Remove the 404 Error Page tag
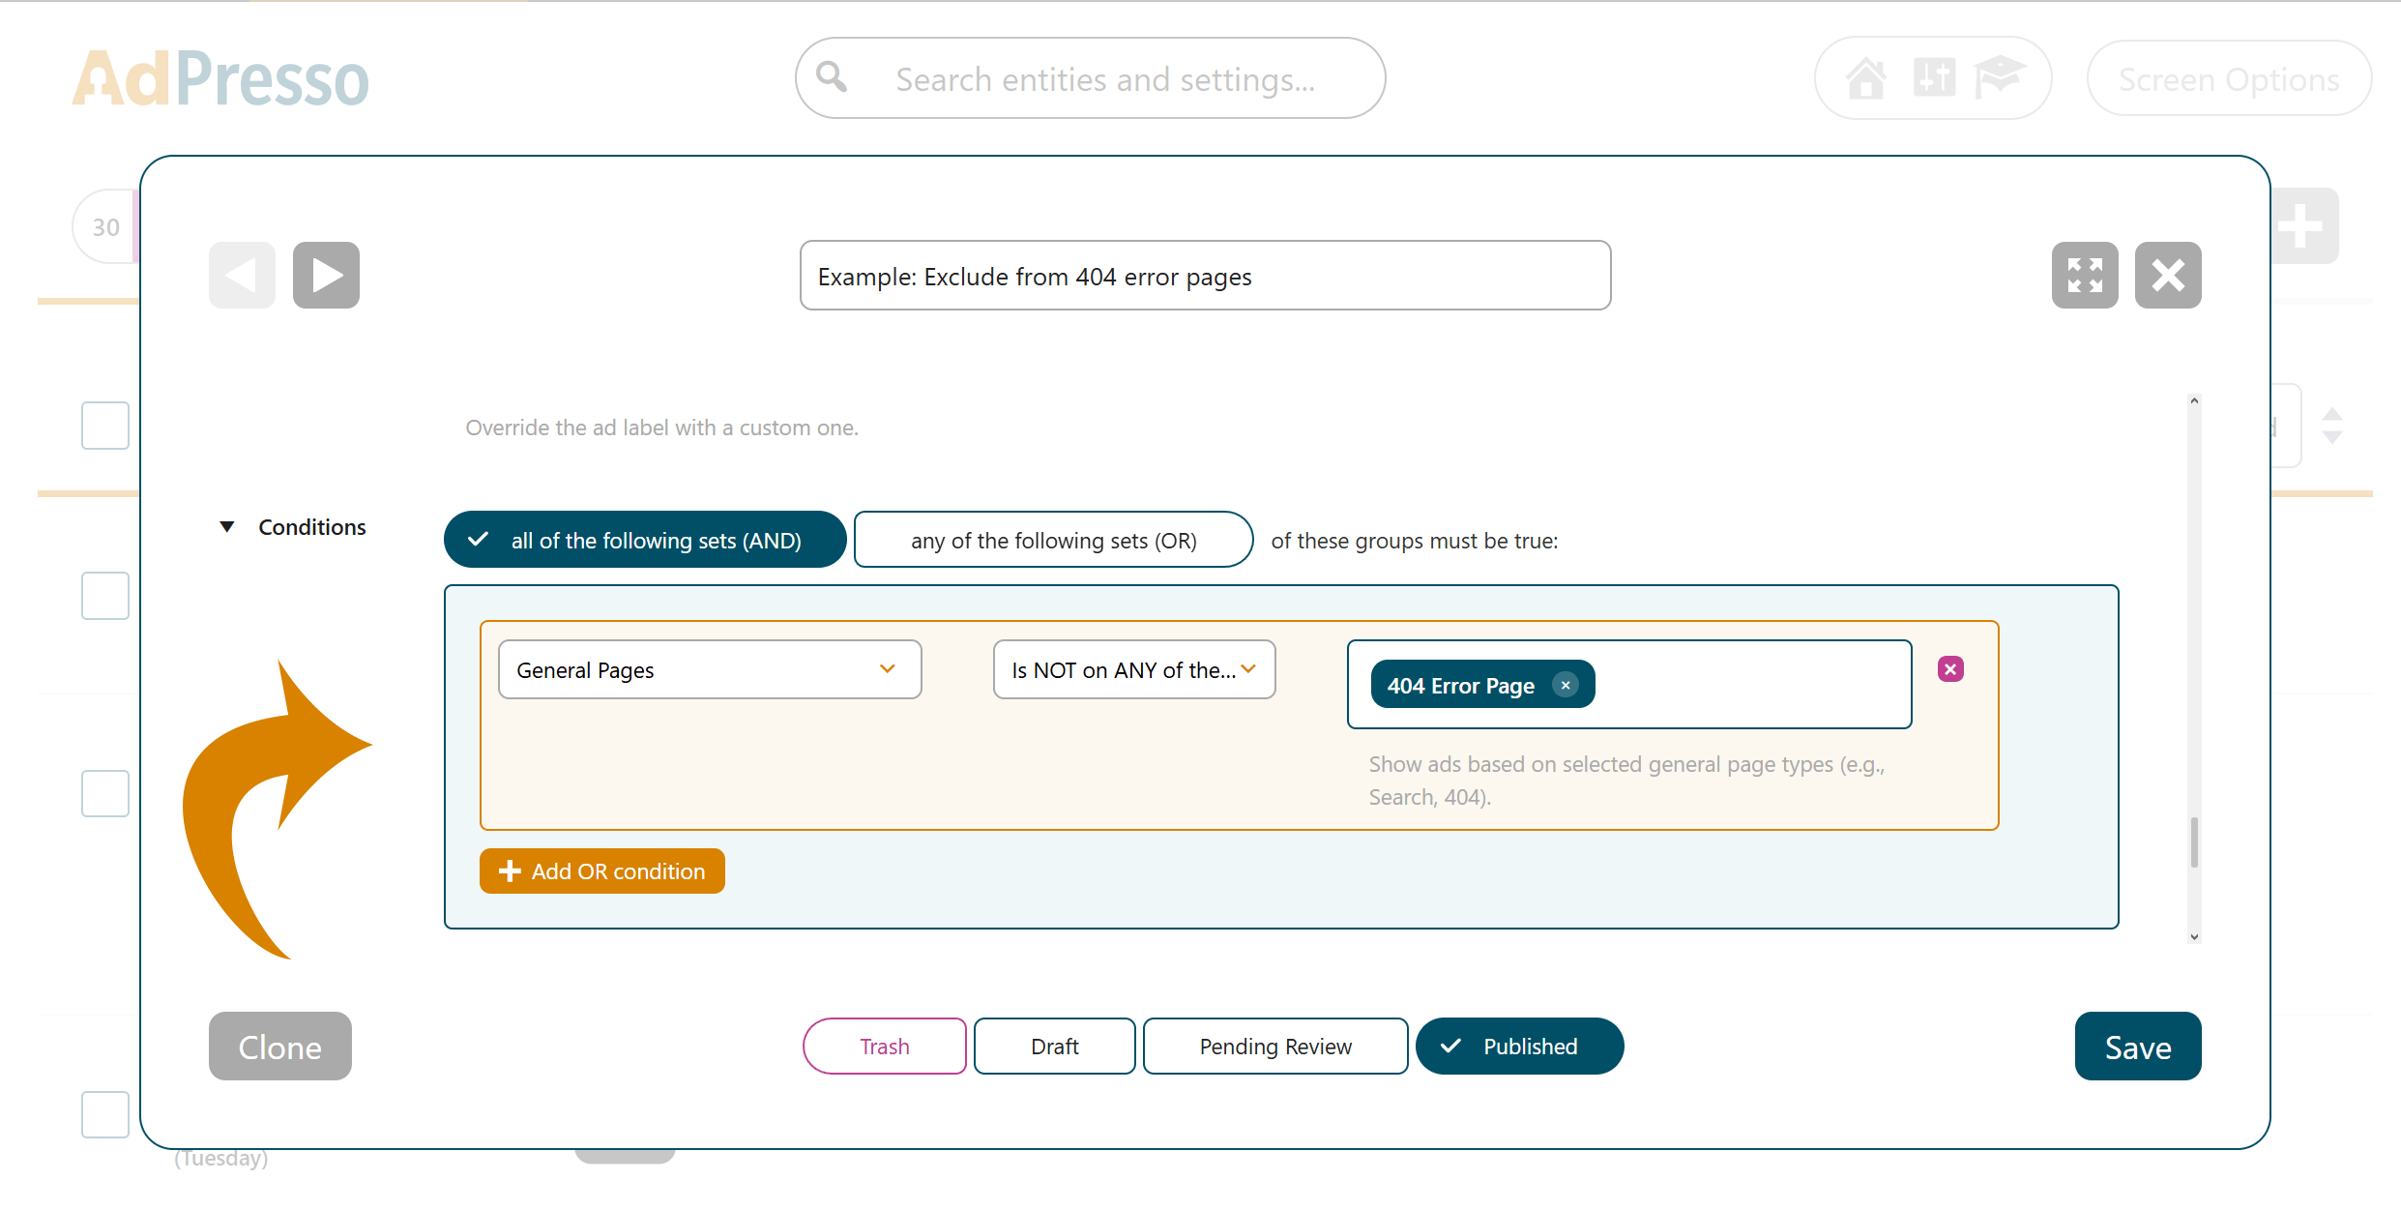This screenshot has width=2401, height=1210. 1565,685
